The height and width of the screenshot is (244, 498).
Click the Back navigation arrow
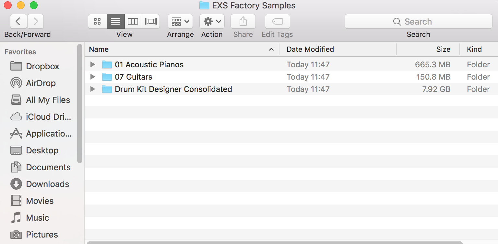[18, 22]
